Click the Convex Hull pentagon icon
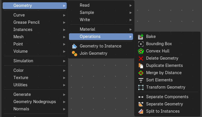The image size is (202, 117). (141, 51)
